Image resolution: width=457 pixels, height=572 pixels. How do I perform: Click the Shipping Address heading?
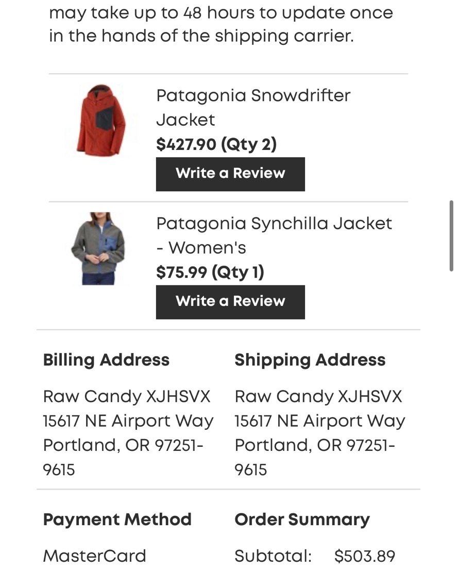310,360
